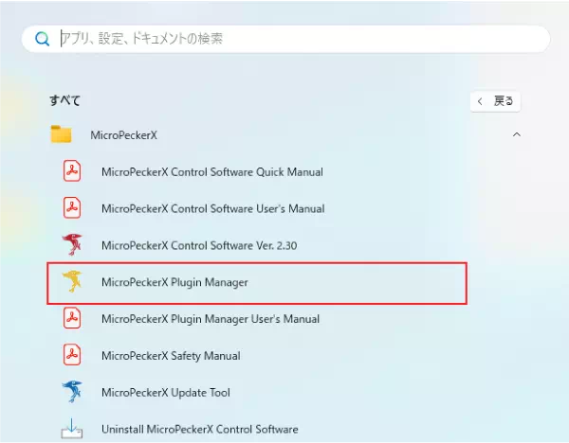569x443 pixels.
Task: Start MicroPeckerX Control Software Ver. 2.30
Action: [199, 245]
